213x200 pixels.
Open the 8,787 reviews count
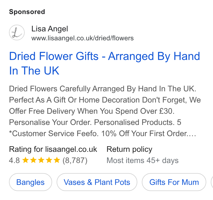pyautogui.click(x=75, y=160)
